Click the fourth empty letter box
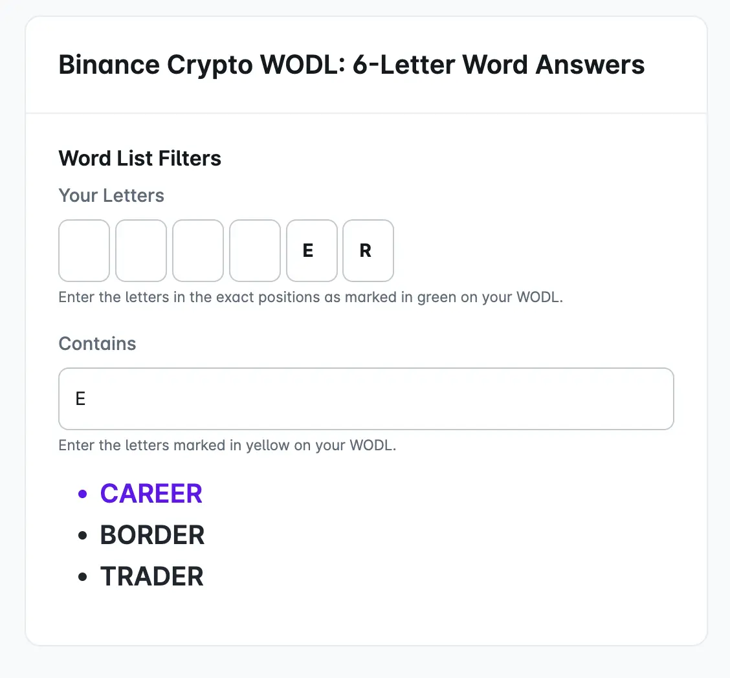This screenshot has height=678, width=730. [x=254, y=251]
